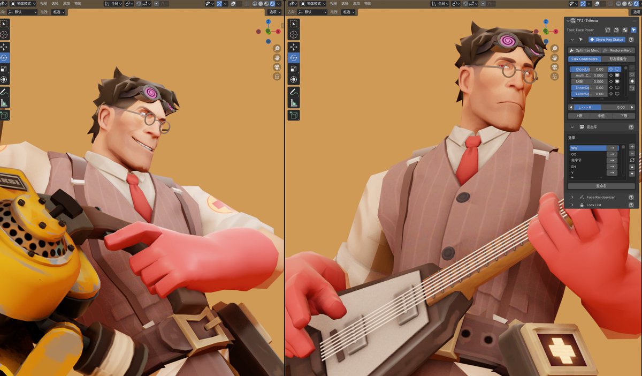Toggle rendered shading mode in left viewport header
The image size is (642, 376).
click(x=273, y=3)
